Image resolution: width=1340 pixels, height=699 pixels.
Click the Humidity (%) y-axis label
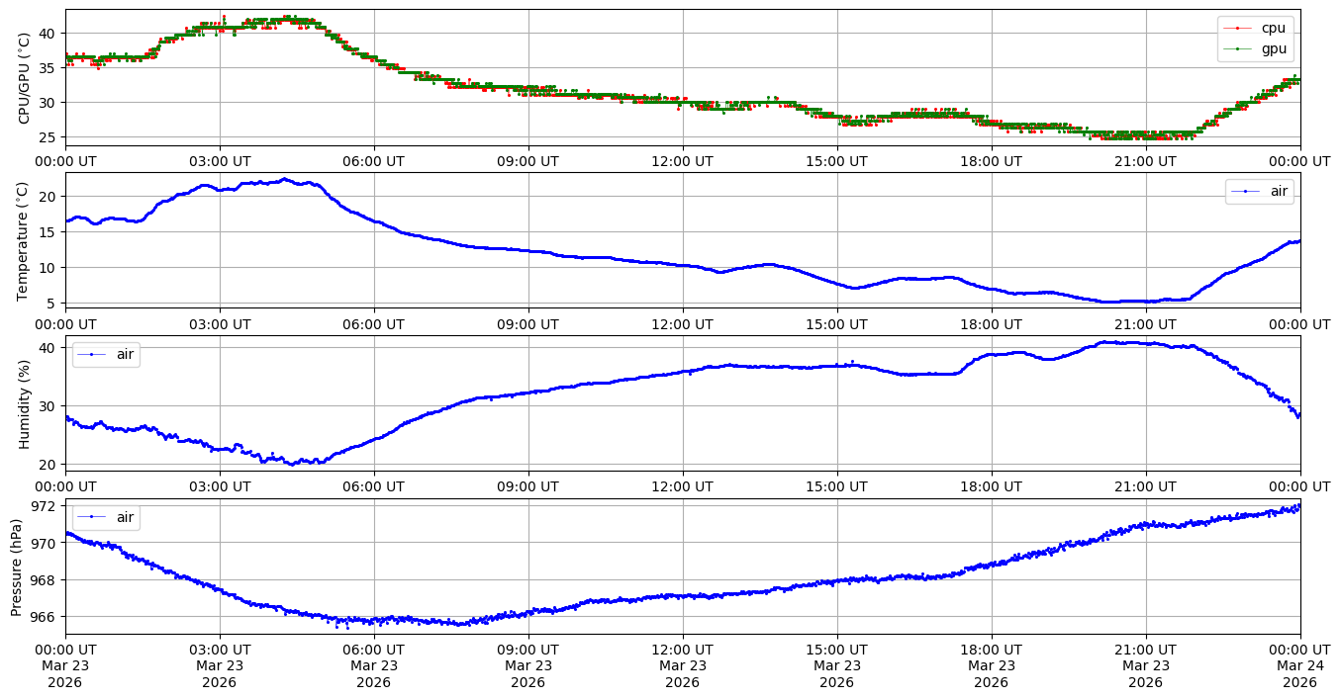point(24,403)
